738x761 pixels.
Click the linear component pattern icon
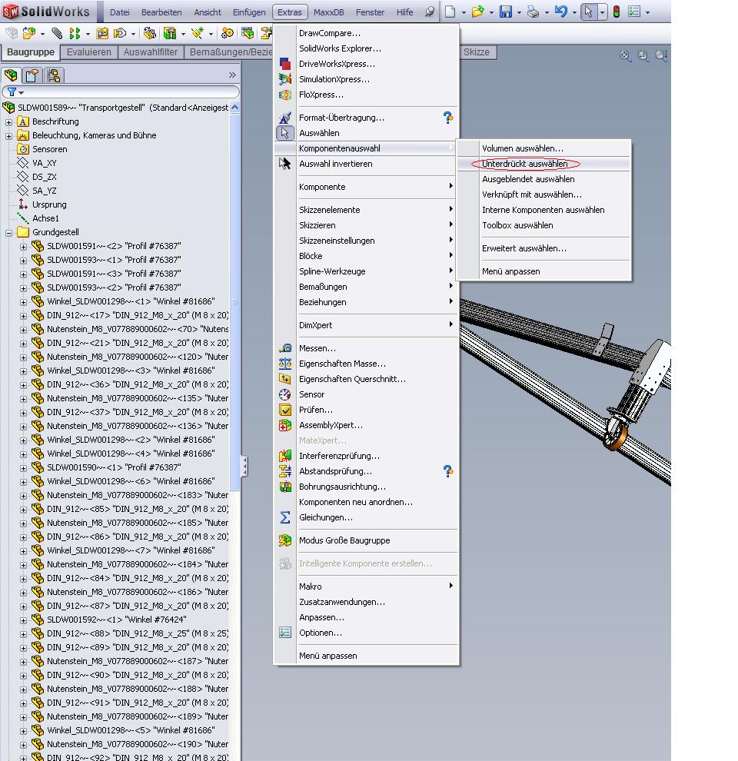[x=75, y=33]
